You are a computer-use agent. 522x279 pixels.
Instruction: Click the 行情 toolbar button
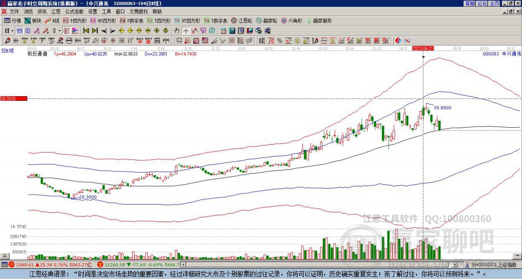pyautogui.click(x=13, y=20)
